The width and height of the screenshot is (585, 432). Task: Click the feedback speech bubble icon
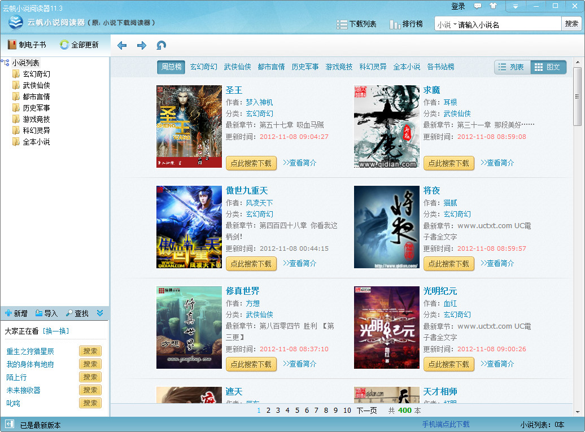pyautogui.click(x=478, y=6)
